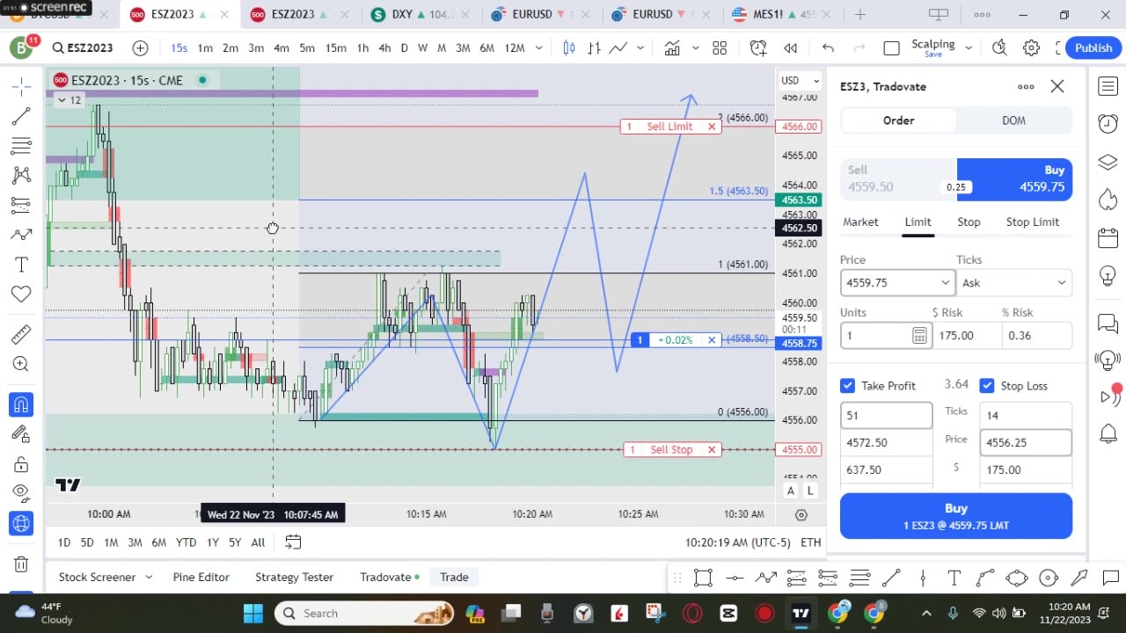Image resolution: width=1126 pixels, height=633 pixels.
Task: Choose the patterns drawing tool
Action: pyautogui.click(x=21, y=176)
